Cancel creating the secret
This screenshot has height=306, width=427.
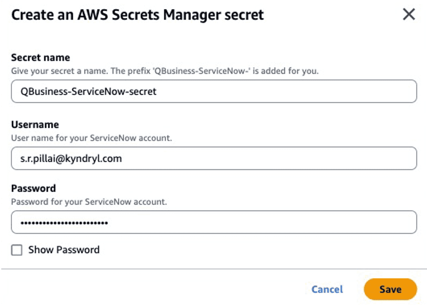coord(327,289)
